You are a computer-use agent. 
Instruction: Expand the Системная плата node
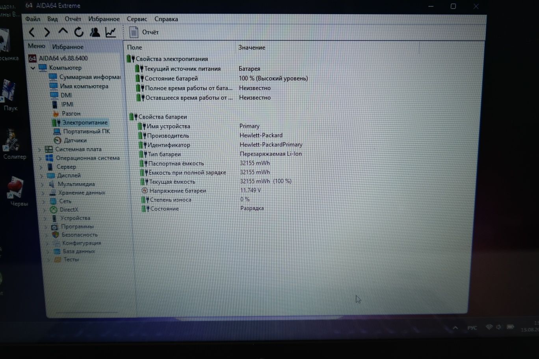click(x=39, y=150)
